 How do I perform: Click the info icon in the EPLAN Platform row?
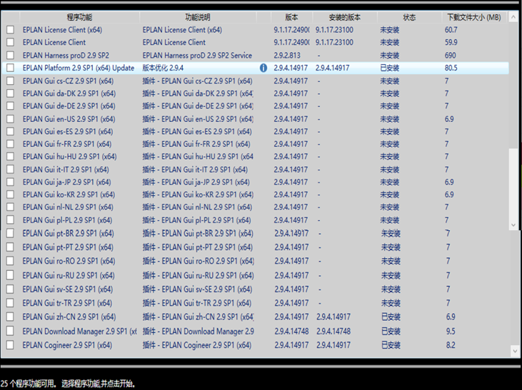263,68
